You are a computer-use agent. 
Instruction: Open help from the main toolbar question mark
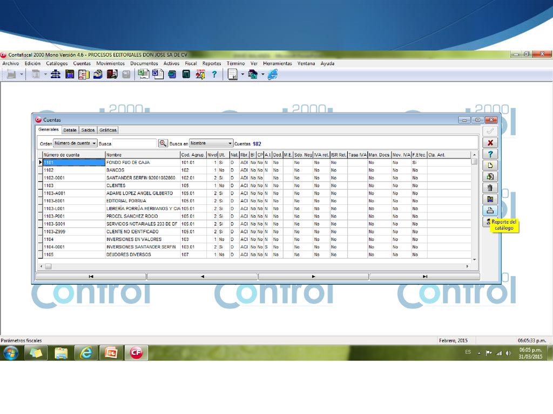tap(214, 74)
